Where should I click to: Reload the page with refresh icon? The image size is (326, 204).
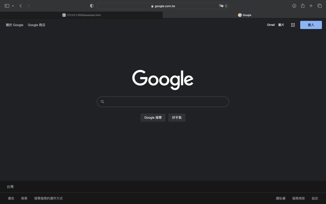(x=226, y=6)
